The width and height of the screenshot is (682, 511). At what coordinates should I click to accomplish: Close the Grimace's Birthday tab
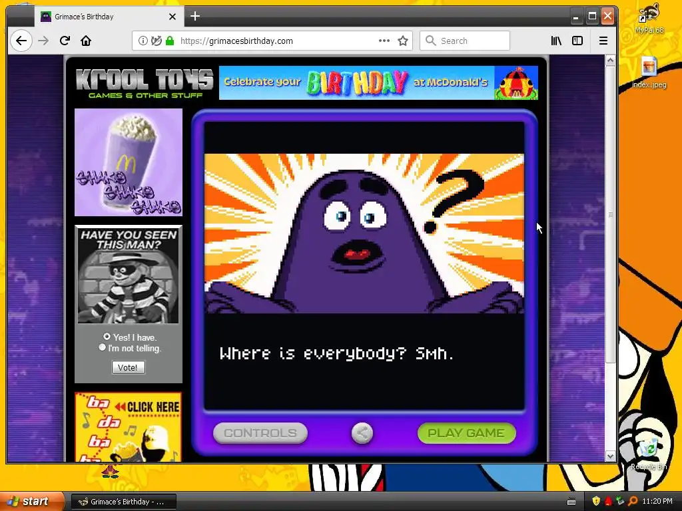172,17
